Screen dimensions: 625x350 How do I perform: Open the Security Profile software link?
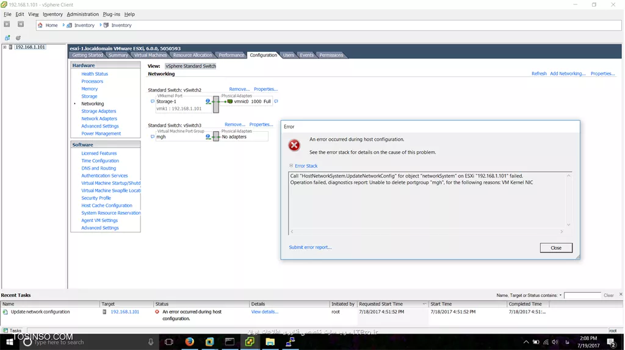pos(96,198)
